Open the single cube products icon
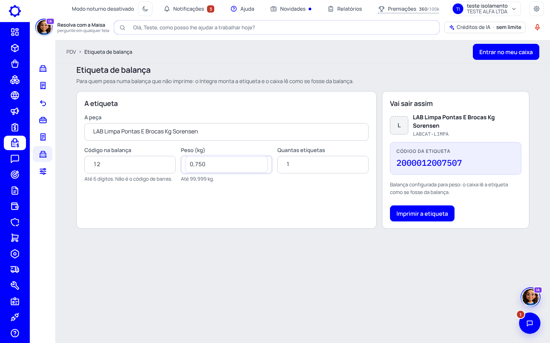This screenshot has width=550, height=343. [15, 48]
